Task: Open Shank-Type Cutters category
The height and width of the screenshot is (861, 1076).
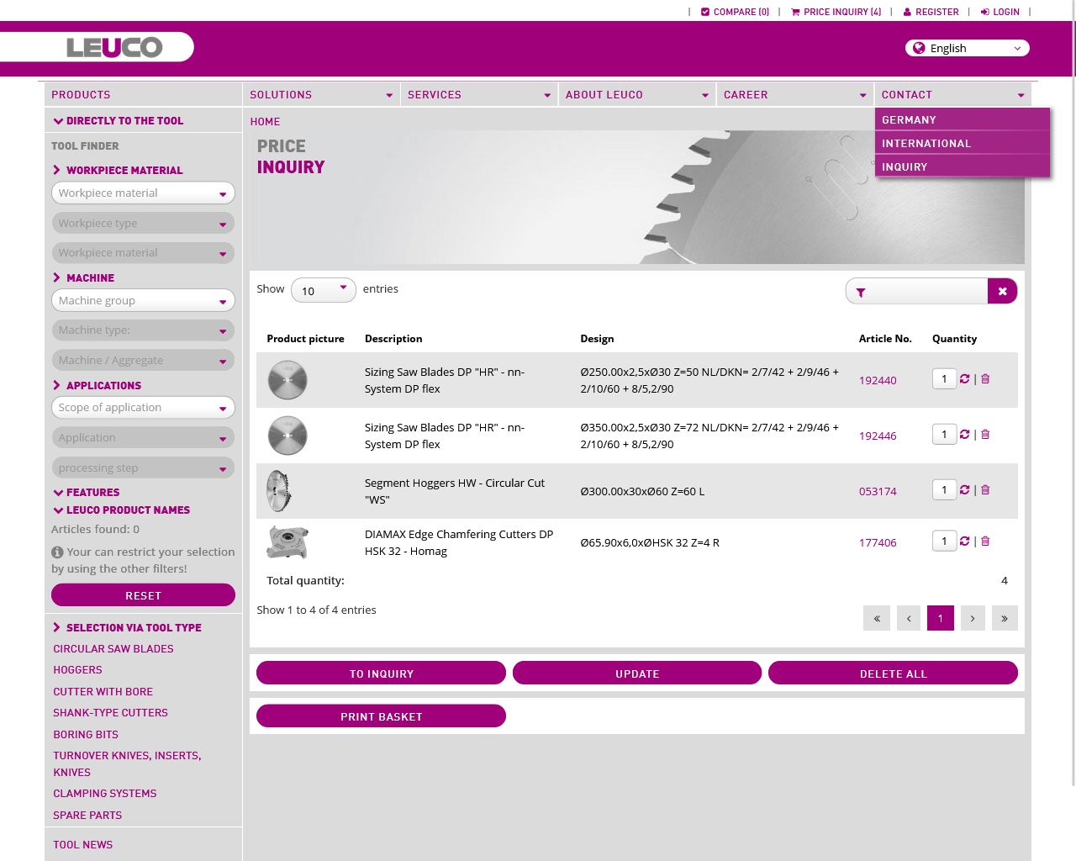Action: pyautogui.click(x=110, y=713)
